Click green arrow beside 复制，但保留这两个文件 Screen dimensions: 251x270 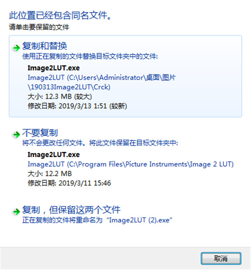(x=16, y=211)
